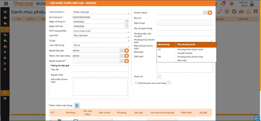Click Nhân viên bán hàng lookup ellipsis button
261x121 pixels.
[x=122, y=56]
